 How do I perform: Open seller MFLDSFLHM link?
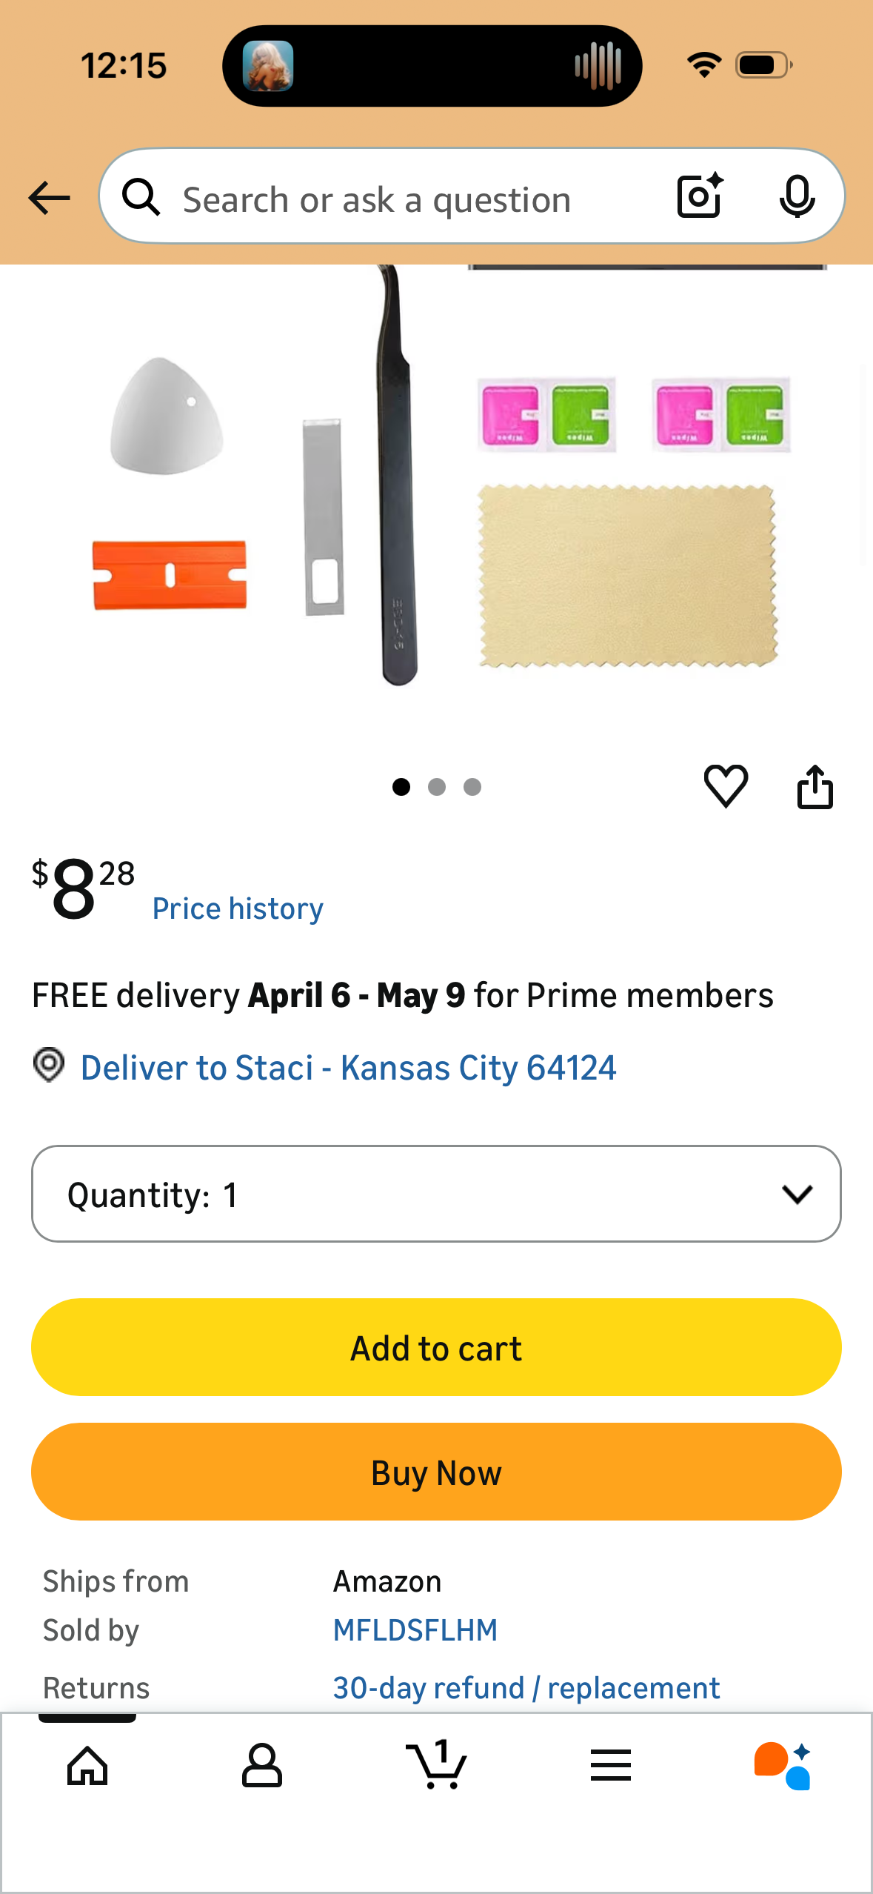[415, 1630]
